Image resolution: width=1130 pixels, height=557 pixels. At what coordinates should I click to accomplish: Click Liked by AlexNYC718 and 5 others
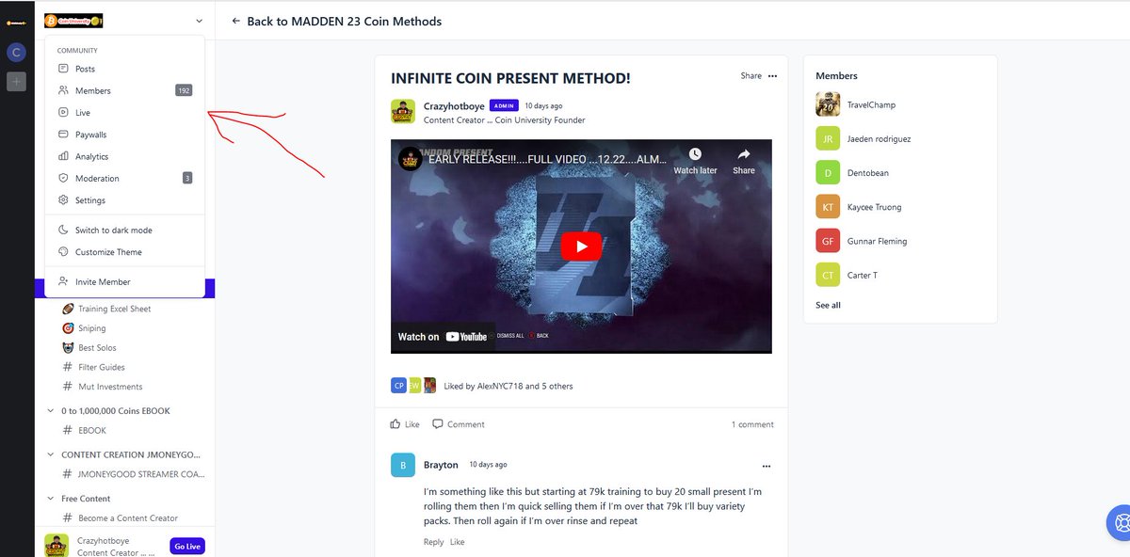[x=508, y=386]
